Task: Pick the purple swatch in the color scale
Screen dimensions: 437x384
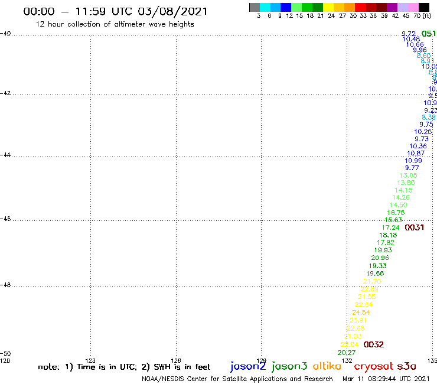Action: [392, 7]
